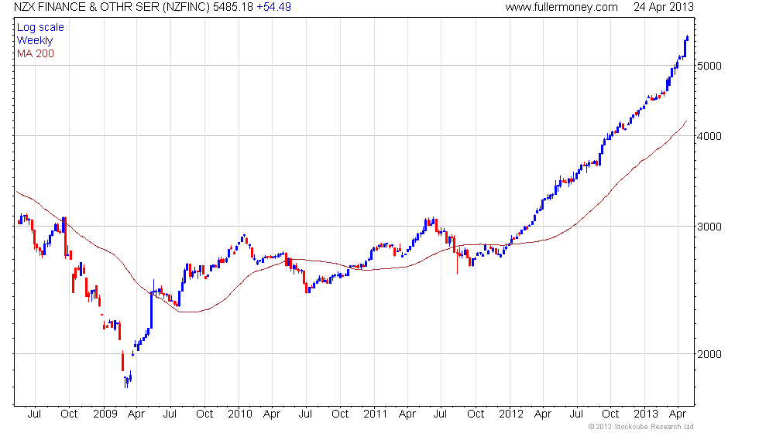This screenshot has height=433, width=759.
Task: Click the 3000 price axis label
Action: 709,227
